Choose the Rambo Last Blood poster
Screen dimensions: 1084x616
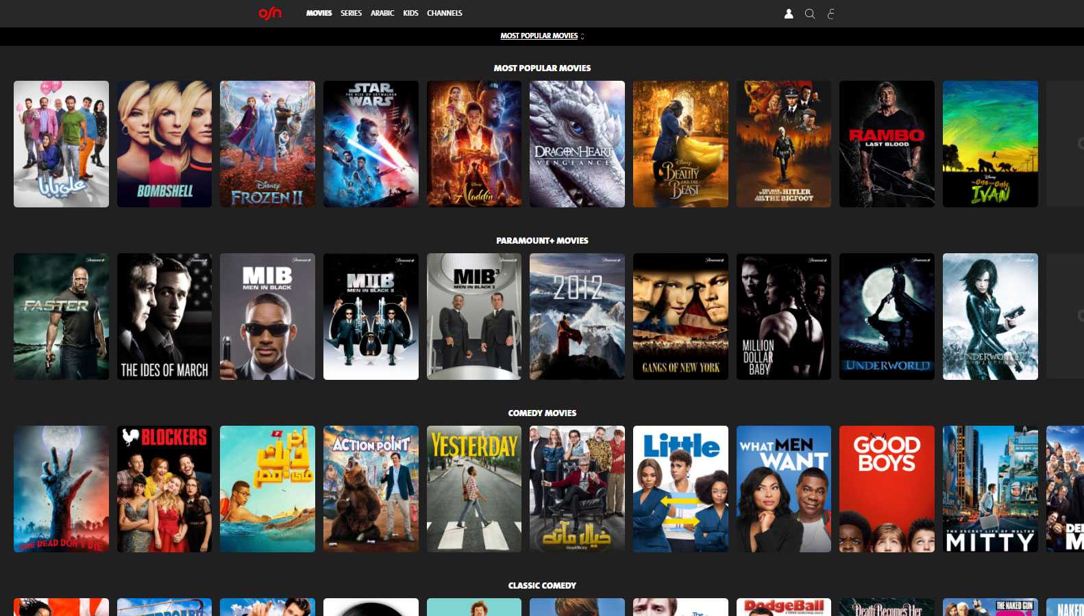(887, 144)
